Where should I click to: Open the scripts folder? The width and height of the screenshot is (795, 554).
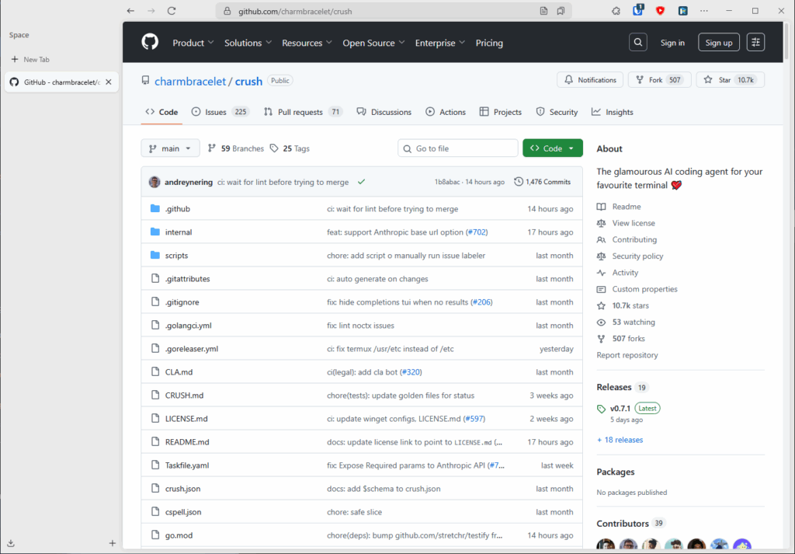(x=176, y=256)
